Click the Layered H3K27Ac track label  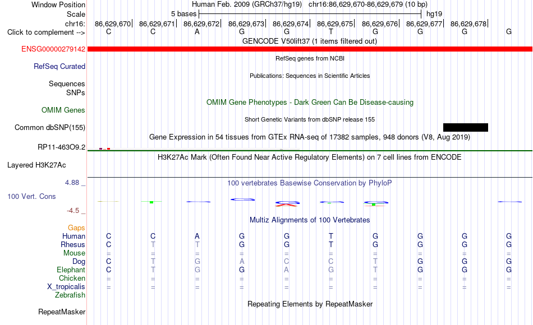click(x=36, y=165)
